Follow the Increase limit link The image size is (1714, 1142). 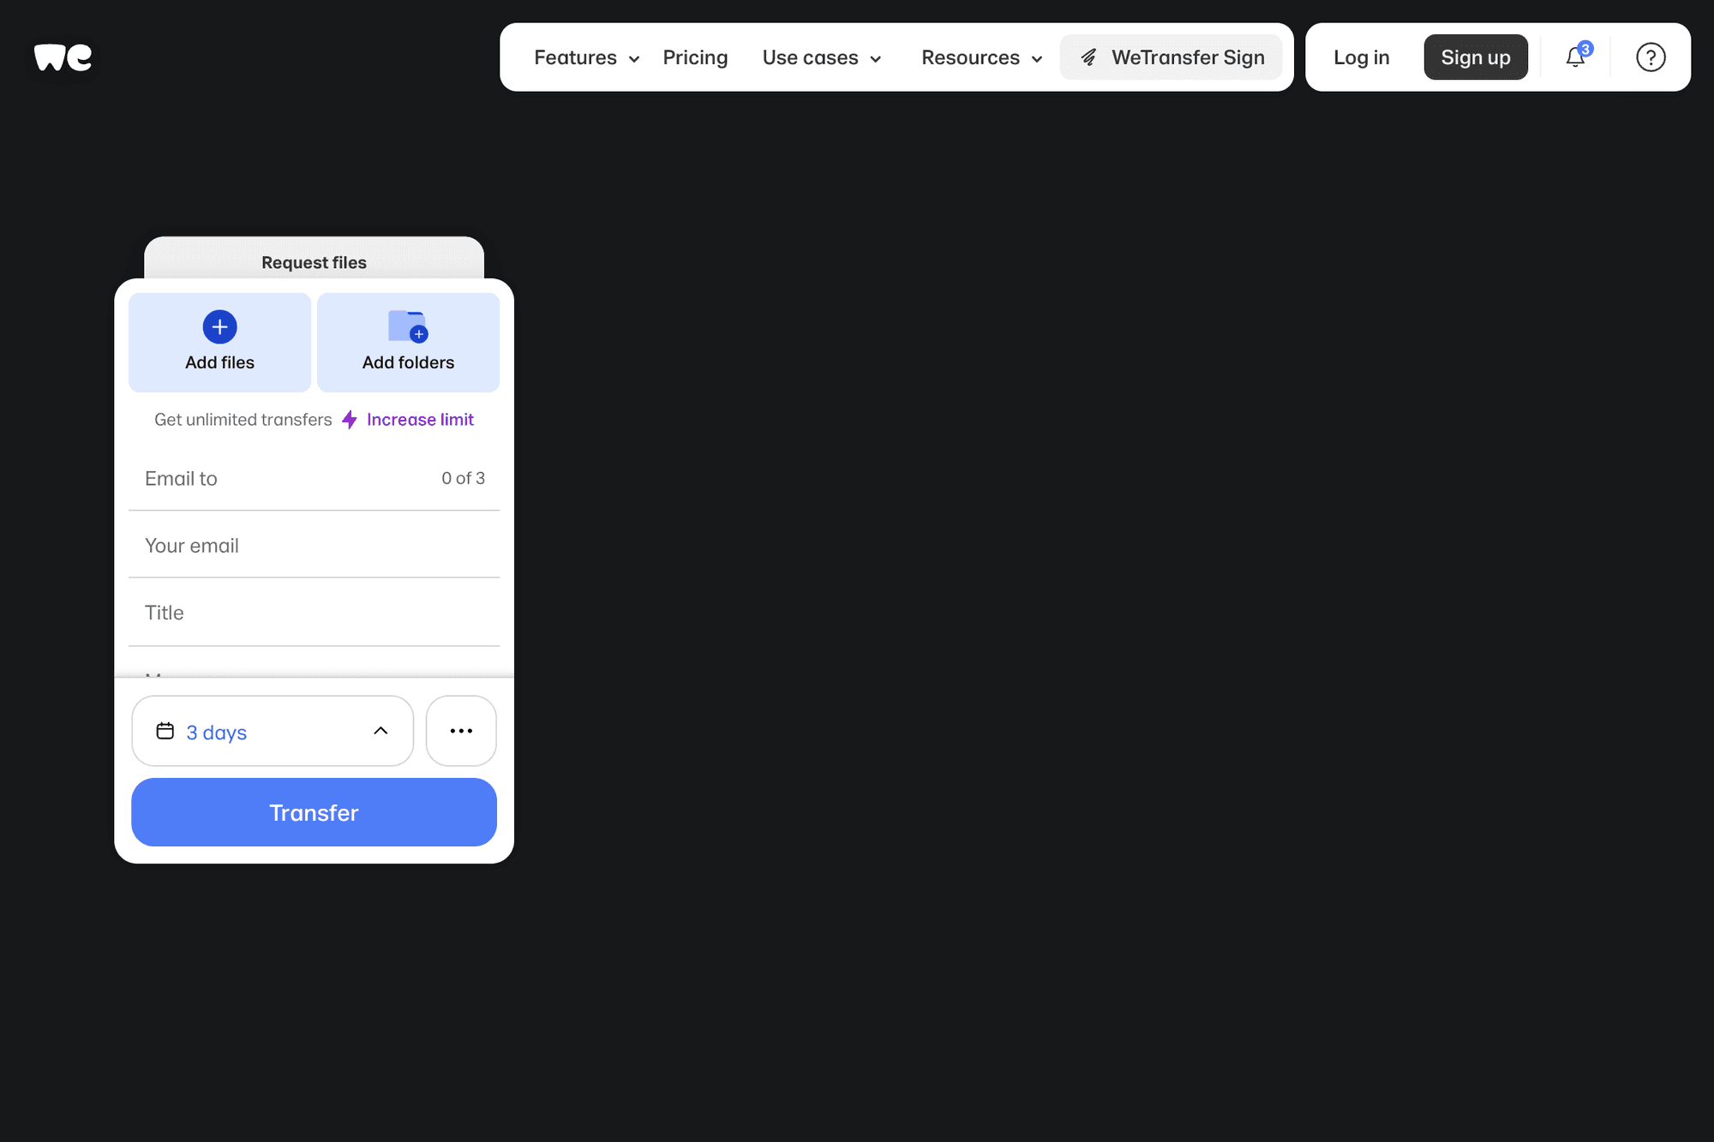pos(420,420)
